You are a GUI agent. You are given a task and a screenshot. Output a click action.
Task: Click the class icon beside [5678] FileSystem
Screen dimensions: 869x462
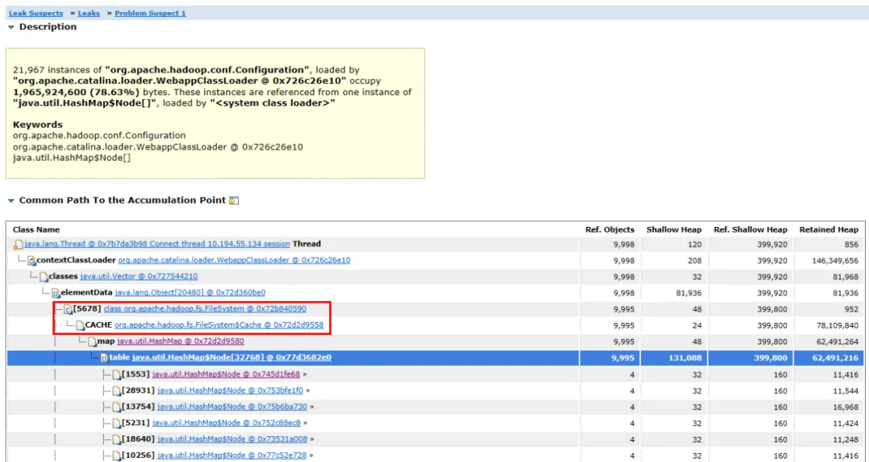[68, 309]
